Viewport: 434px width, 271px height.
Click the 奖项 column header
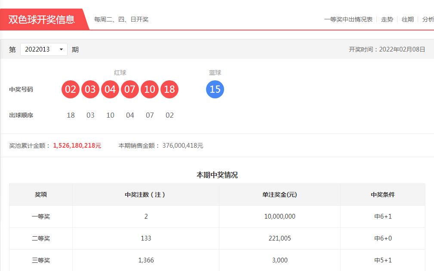point(41,195)
